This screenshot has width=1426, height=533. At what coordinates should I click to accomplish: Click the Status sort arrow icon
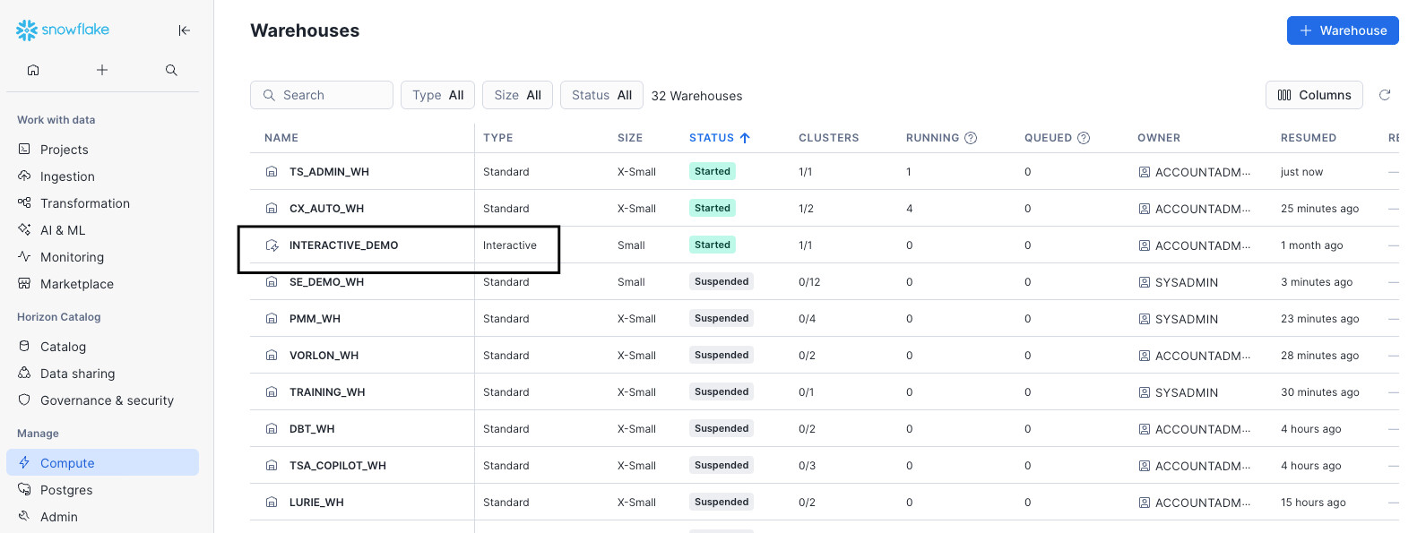coord(745,138)
